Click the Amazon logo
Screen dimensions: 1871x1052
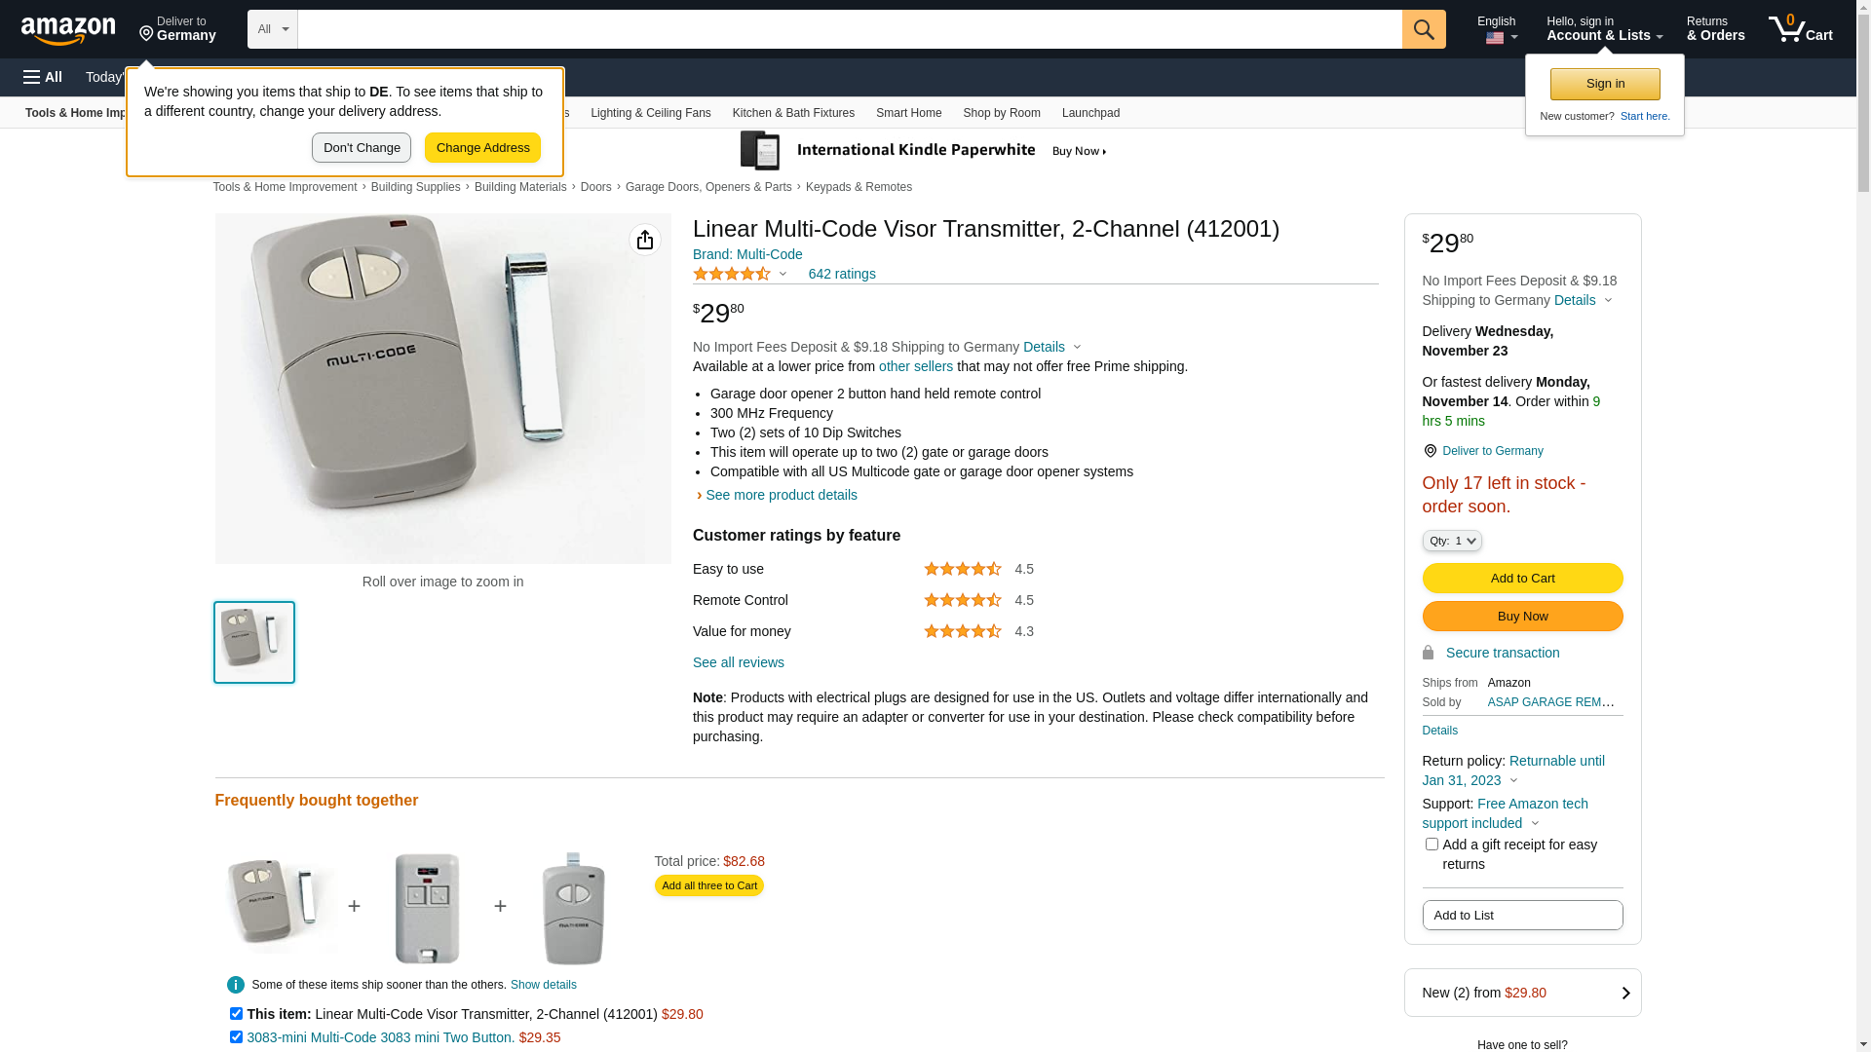click(x=68, y=31)
